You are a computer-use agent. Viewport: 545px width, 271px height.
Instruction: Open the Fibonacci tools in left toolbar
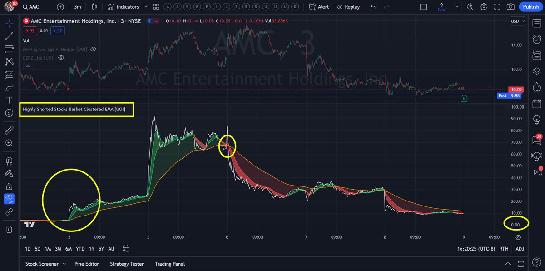coord(9,49)
